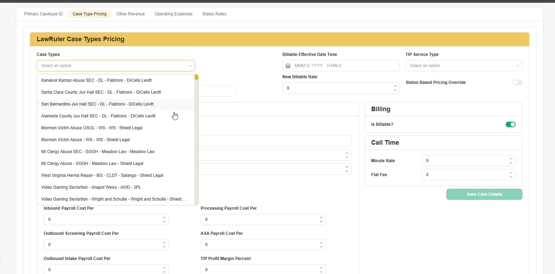Click the Save Case Details button
This screenshot has width=555, height=274.
coord(484,194)
